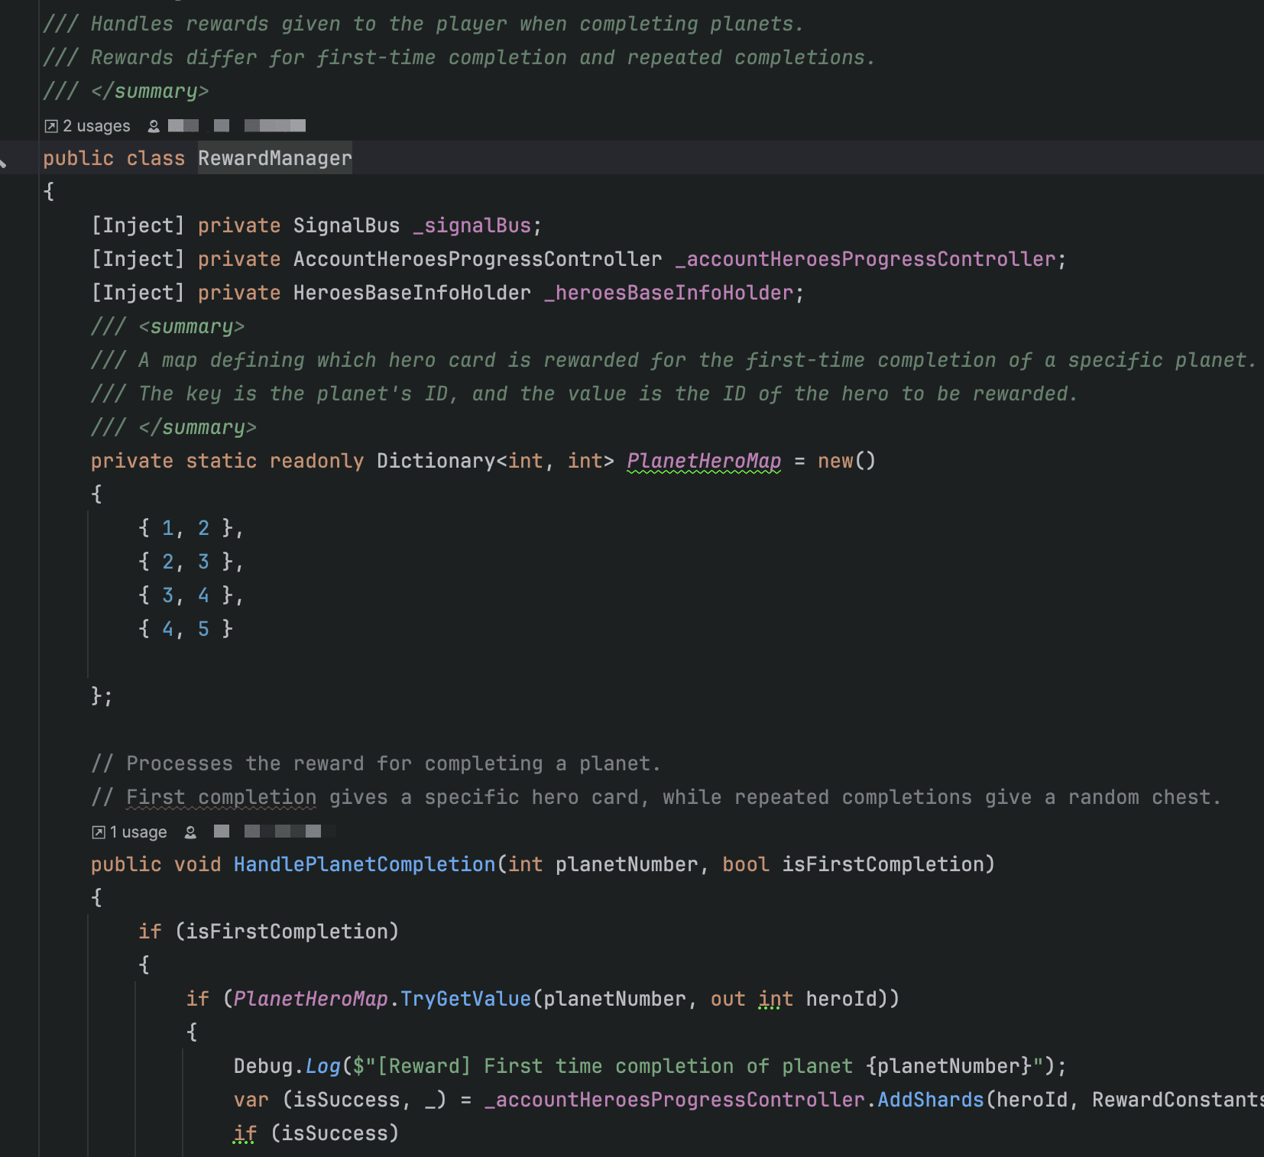Click the isFirstCompletion parameter in the method signature
The image size is (1264, 1157).
[883, 864]
